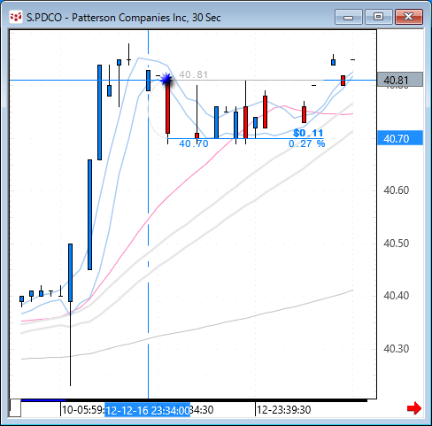
Task: Click the blue 40.70 annotation on chart
Action: click(194, 143)
